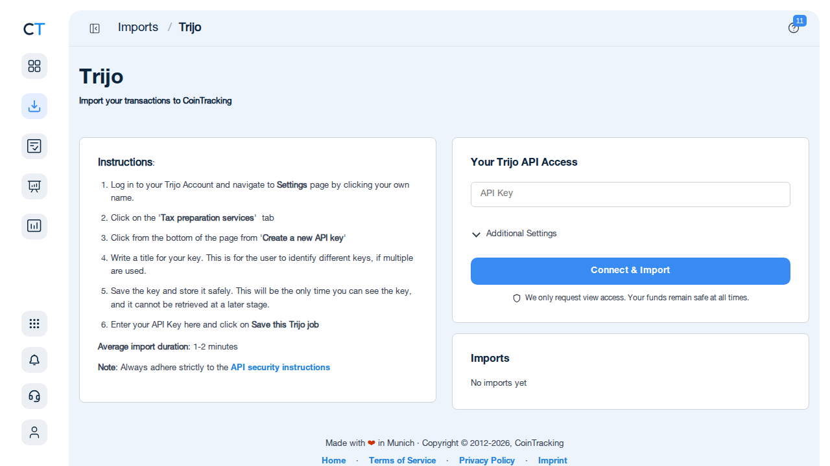Click 'Average import duration' text line

click(168, 347)
